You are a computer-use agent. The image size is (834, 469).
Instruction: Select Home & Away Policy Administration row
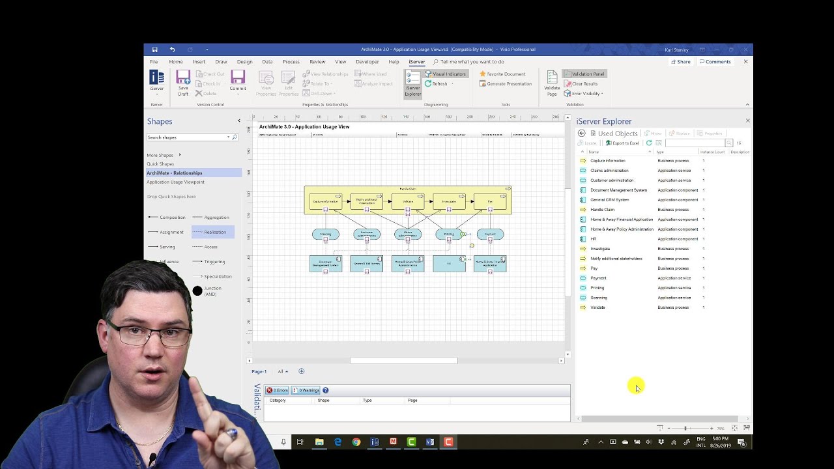[663, 229]
